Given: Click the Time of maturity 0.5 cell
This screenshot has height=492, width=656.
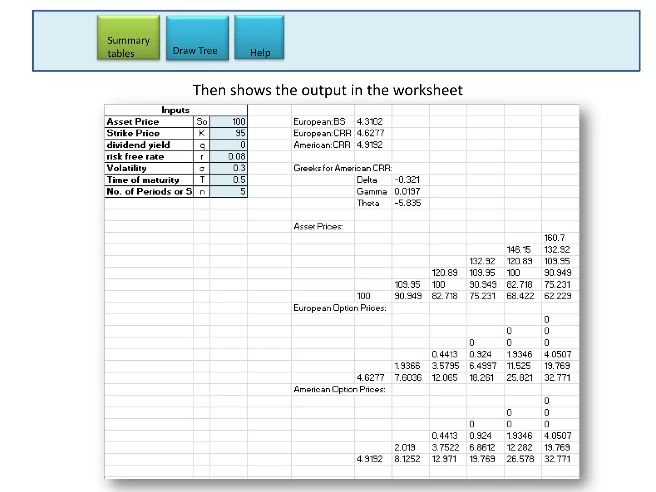Looking at the screenshot, I should point(229,180).
